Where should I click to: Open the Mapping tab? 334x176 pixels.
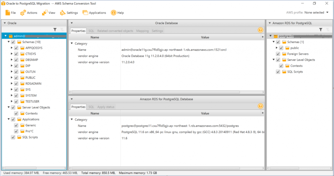(142, 31)
